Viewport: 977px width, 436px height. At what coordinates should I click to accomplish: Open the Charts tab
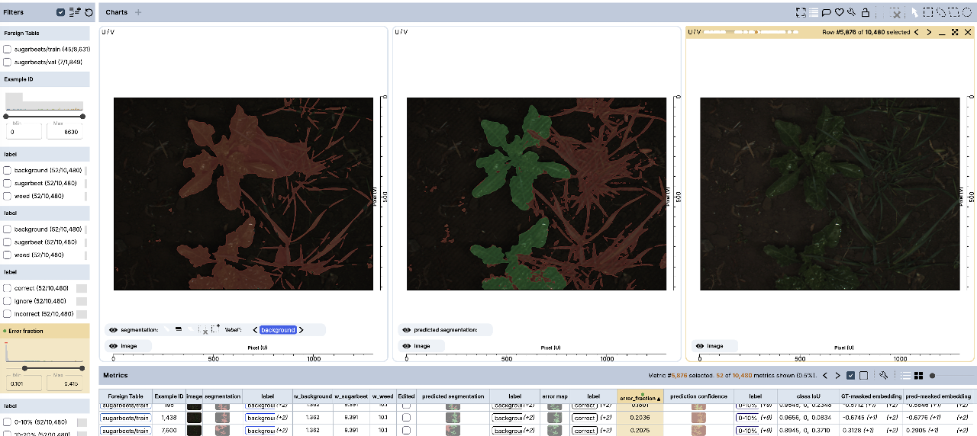(x=117, y=12)
